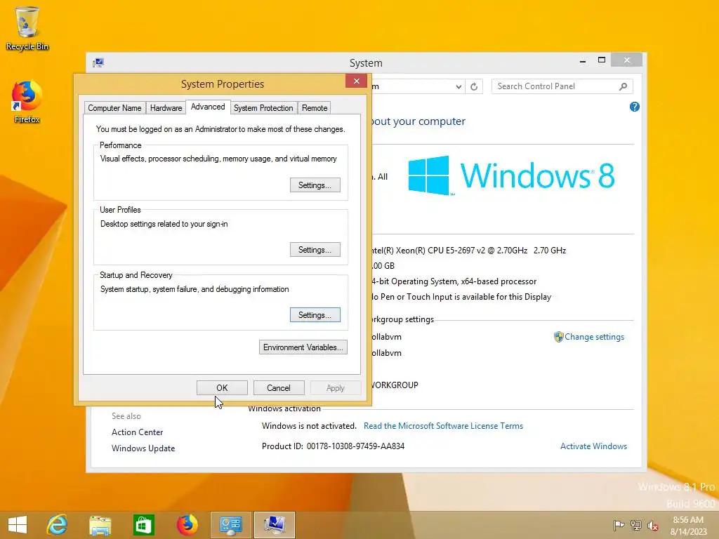The image size is (719, 539).
Task: Open Environment Variables dialog
Action: (303, 347)
